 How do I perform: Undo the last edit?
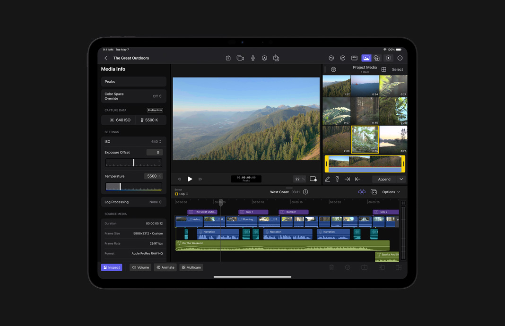[331, 58]
